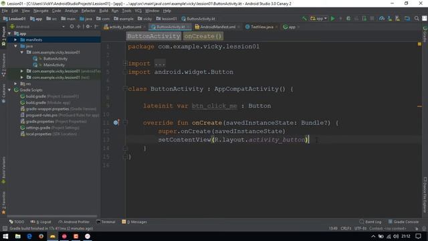Open the Messages tool window
Viewport: 428px width, 241px height.
pyautogui.click(x=134, y=222)
